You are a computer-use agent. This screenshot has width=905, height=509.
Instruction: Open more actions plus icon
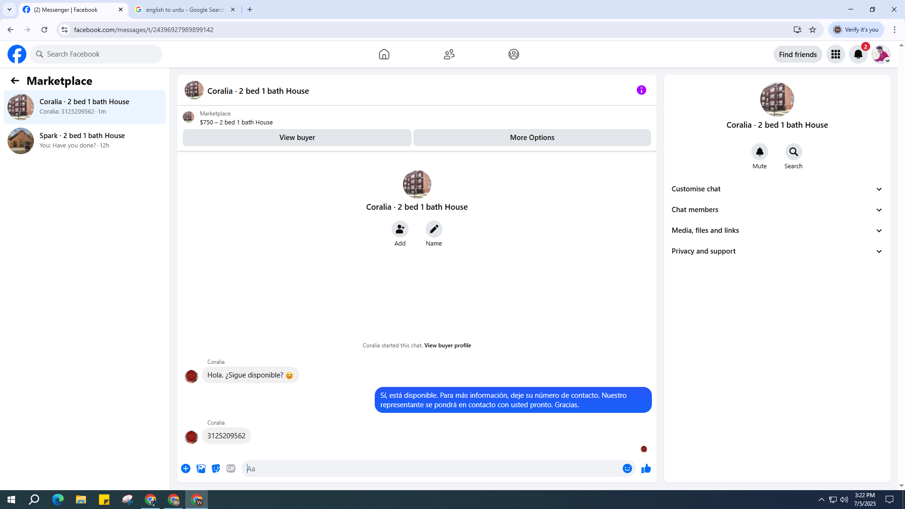[186, 468]
